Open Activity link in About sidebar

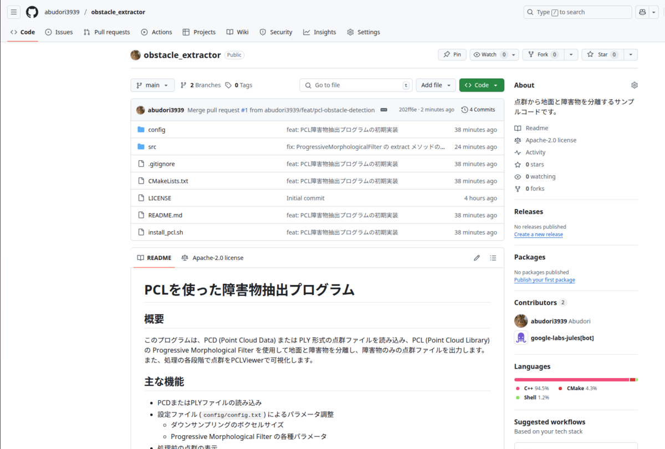tap(530, 152)
